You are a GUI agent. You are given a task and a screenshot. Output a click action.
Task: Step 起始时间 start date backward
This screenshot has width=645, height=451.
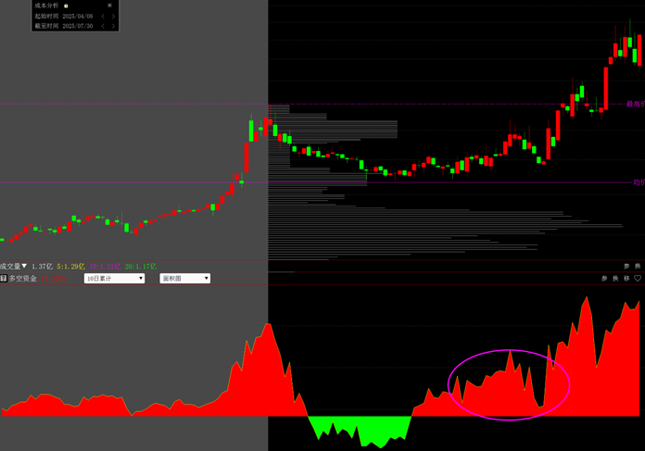[103, 16]
